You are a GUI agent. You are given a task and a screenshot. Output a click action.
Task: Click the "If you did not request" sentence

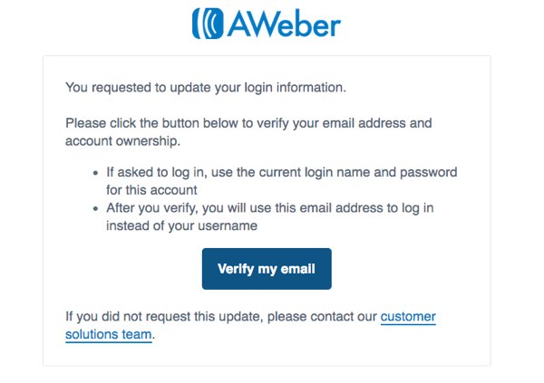coord(221,317)
